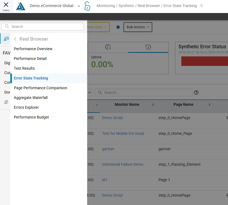Pin the Error State Tracking breadcrumb
Viewport: 228px width, 205px height.
coord(201,6)
